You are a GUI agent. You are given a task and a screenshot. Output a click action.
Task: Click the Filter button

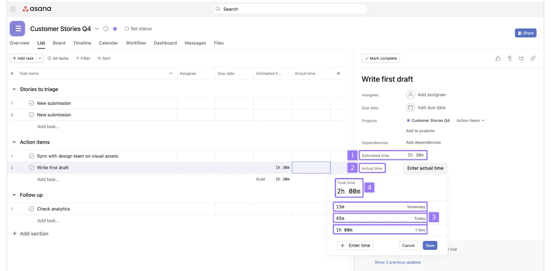(83, 58)
